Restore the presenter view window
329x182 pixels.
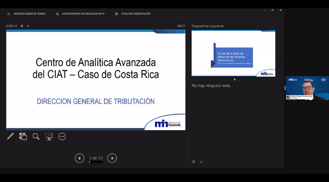coord(273,10)
